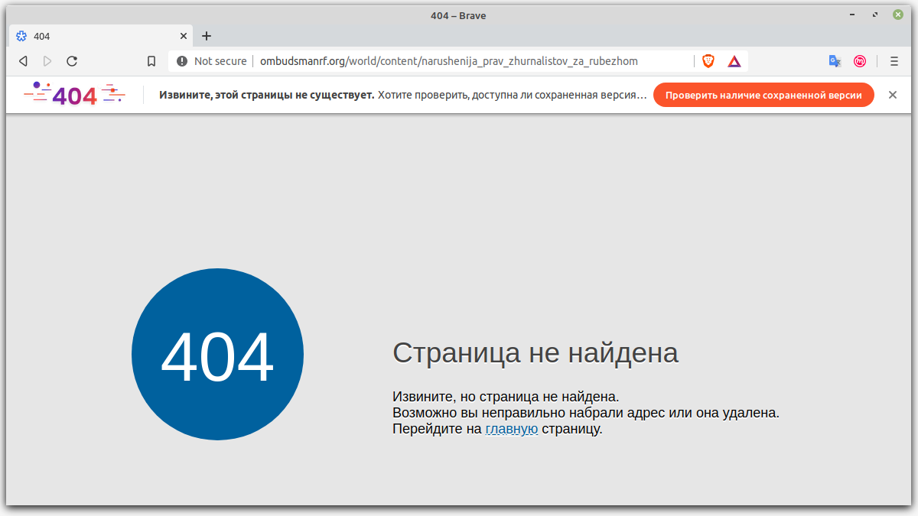This screenshot has height=516, width=918.
Task: Click the colorful 404 logo in the banner
Action: [x=74, y=94]
